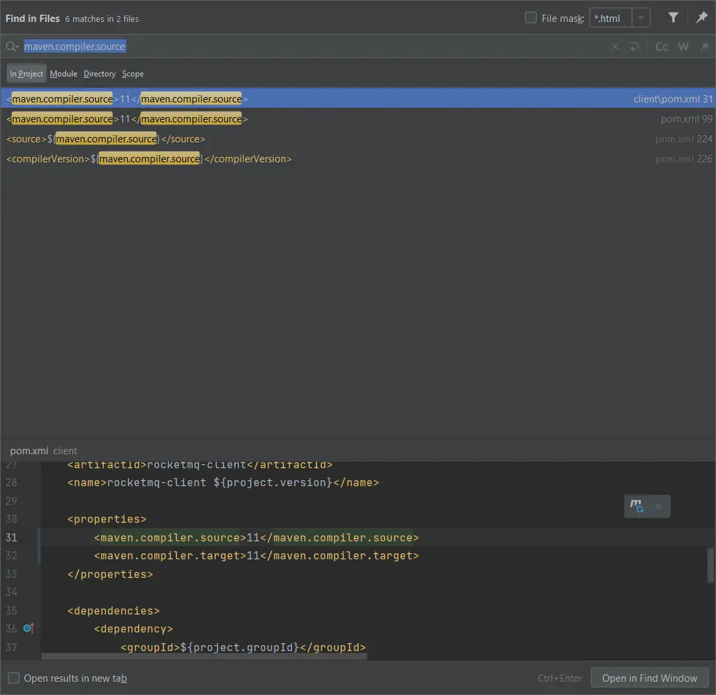
Task: Enable the Regex search option
Action: [x=704, y=47]
